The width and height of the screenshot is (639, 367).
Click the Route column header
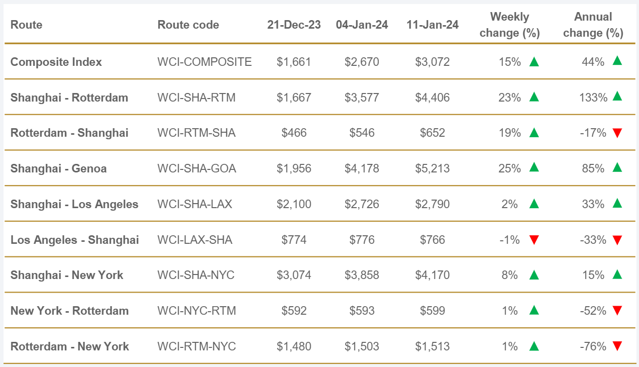[26, 25]
